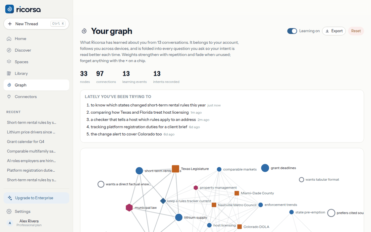Select the Graph sidebar item
Screen dimensions: 371x232
[36, 85]
